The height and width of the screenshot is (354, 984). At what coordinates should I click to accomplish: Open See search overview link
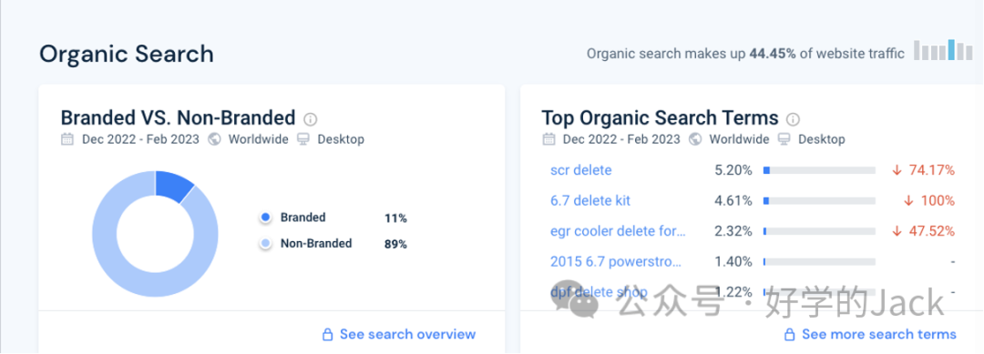click(407, 334)
